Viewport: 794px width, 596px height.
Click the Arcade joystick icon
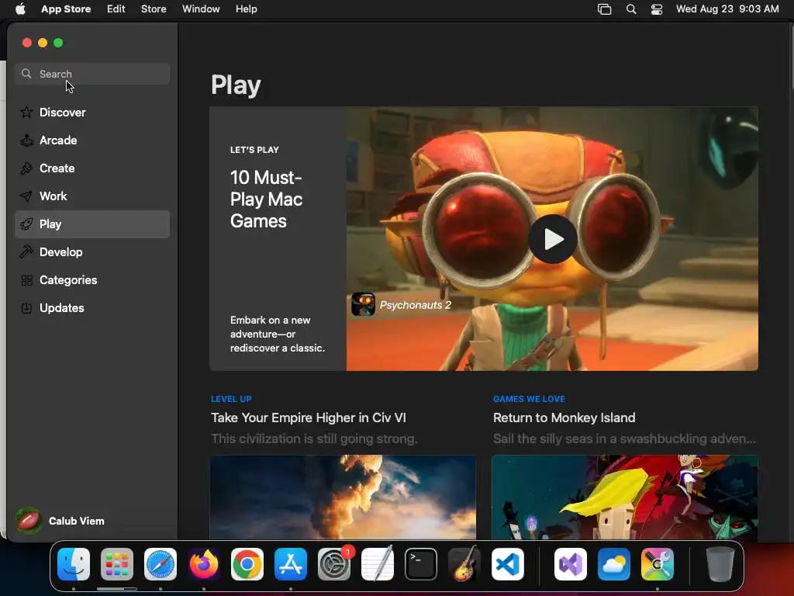tap(26, 140)
